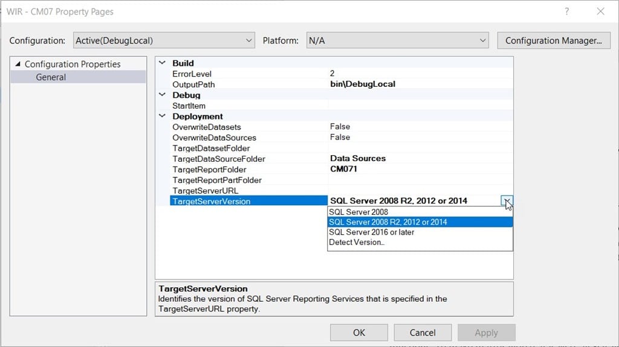Select the ErrorLevel property row

pos(342,74)
